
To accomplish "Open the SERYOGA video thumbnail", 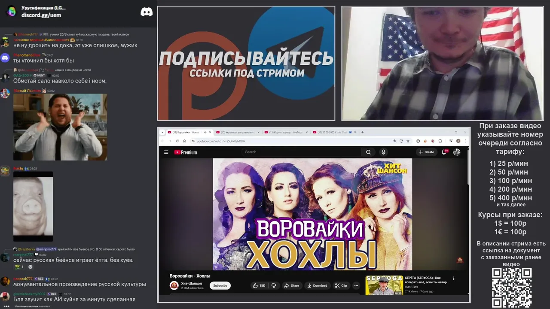I will (384, 285).
